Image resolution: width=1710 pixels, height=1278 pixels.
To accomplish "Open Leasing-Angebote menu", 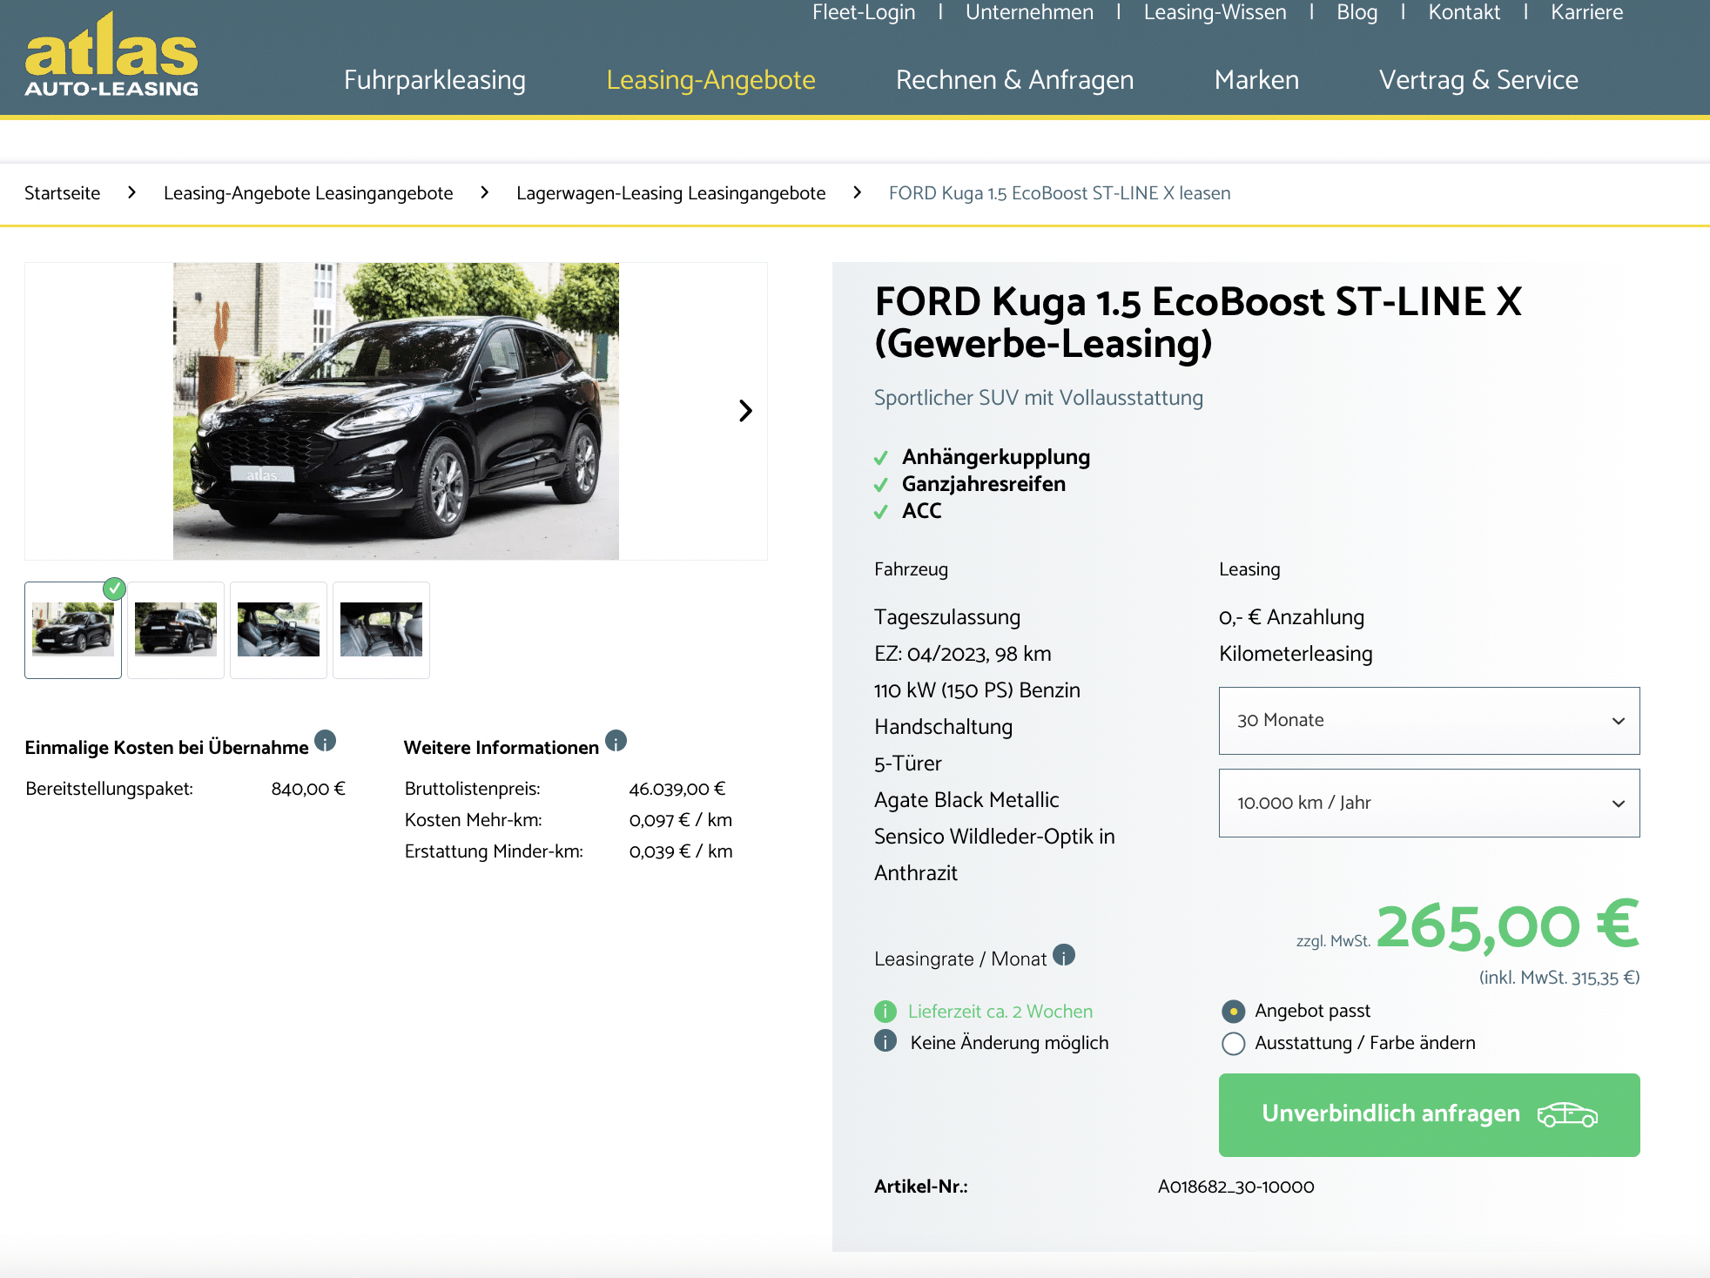I will tap(711, 80).
